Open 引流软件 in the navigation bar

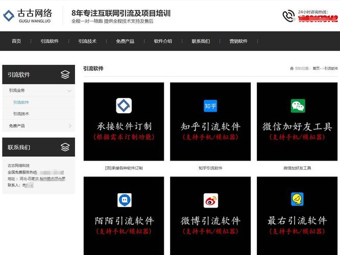coord(50,41)
